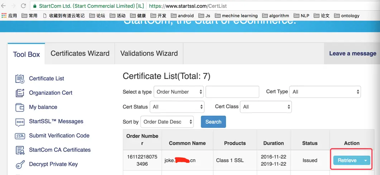Click the Issued status cell
The image size is (380, 175).
coord(310,160)
